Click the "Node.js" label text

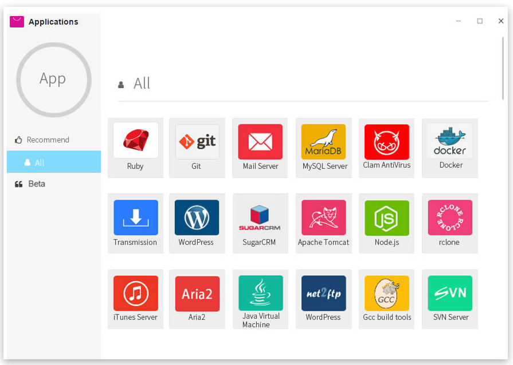pyautogui.click(x=387, y=242)
